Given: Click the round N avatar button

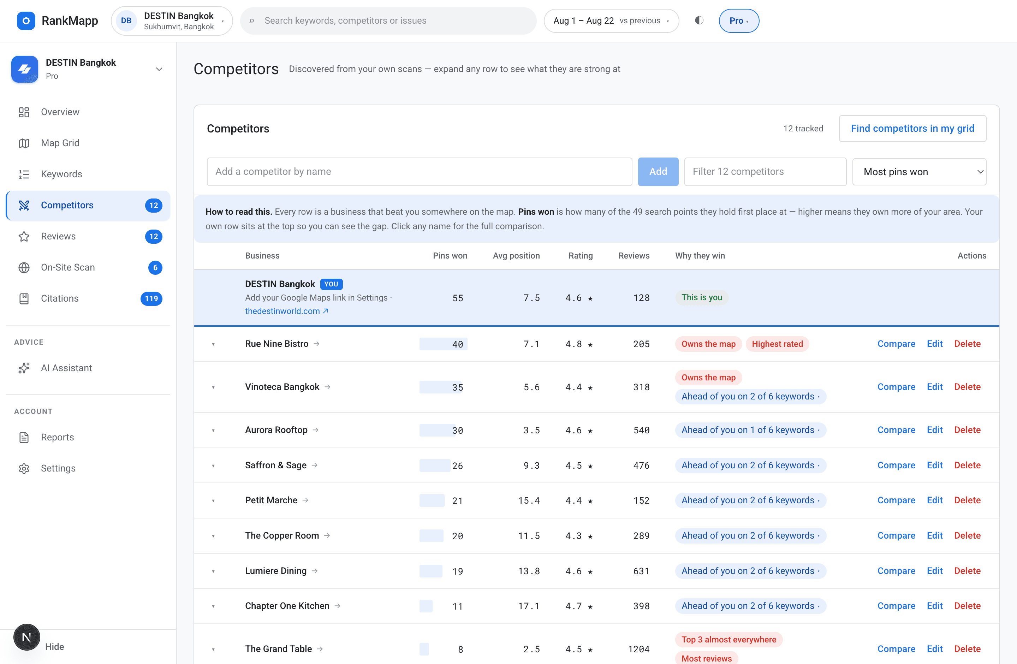Looking at the screenshot, I should 26,637.
